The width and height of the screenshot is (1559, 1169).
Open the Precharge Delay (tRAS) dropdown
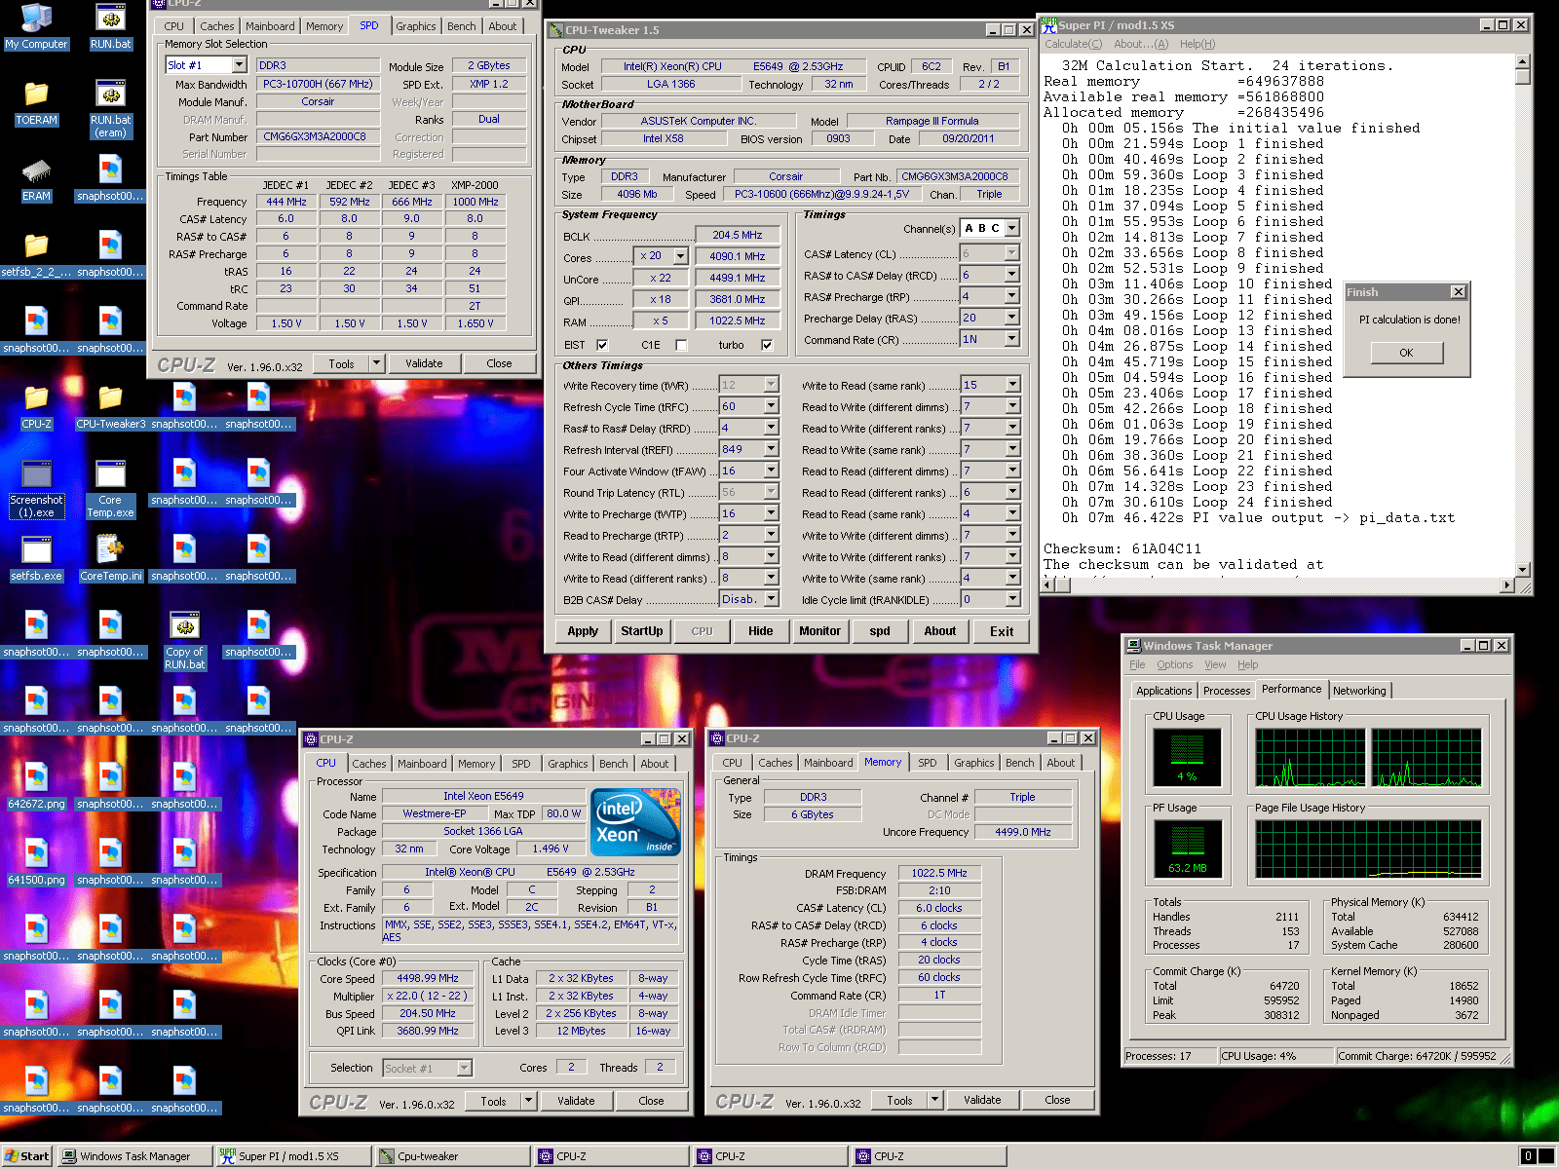click(1011, 318)
